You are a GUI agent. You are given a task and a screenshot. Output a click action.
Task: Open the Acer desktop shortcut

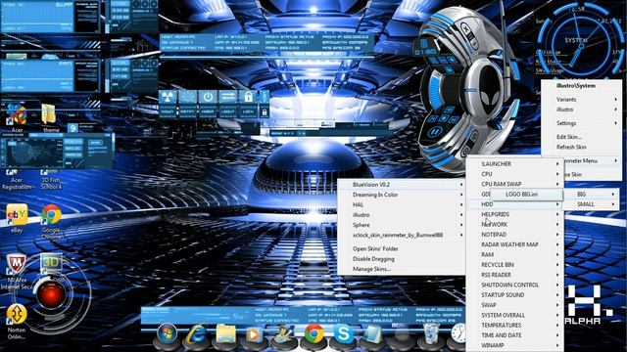pyautogui.click(x=17, y=117)
